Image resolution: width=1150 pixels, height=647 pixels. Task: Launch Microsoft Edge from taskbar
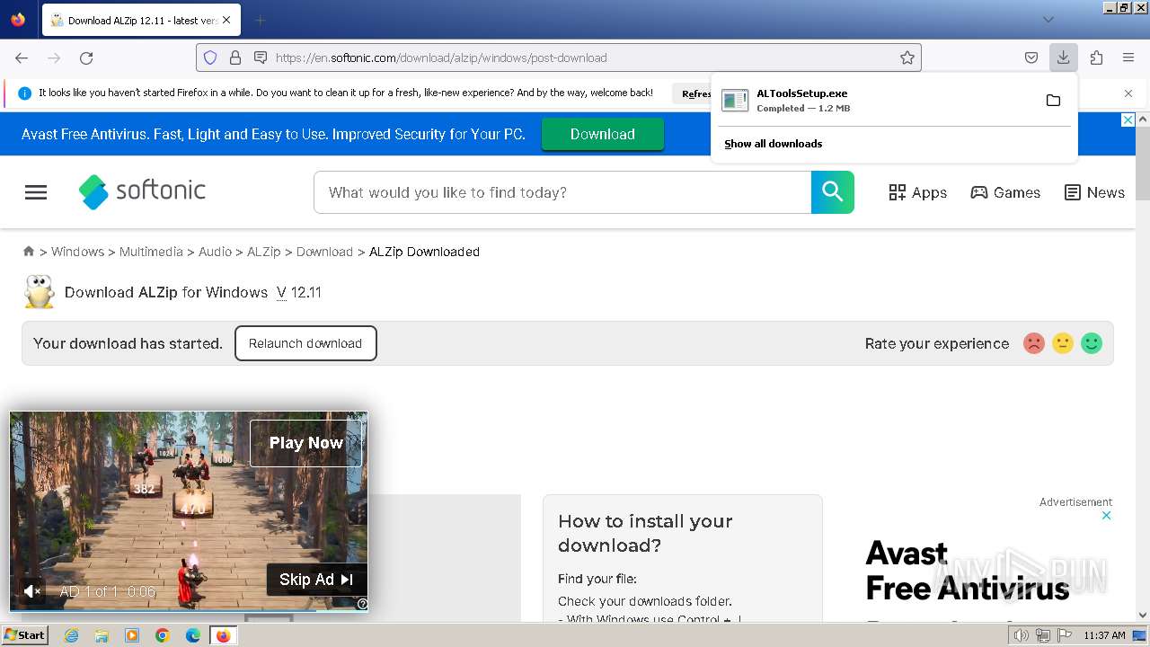click(193, 635)
